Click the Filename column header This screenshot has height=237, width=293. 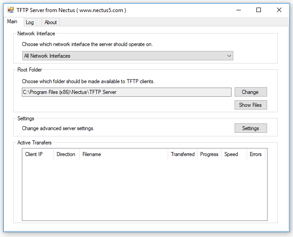tap(124, 154)
